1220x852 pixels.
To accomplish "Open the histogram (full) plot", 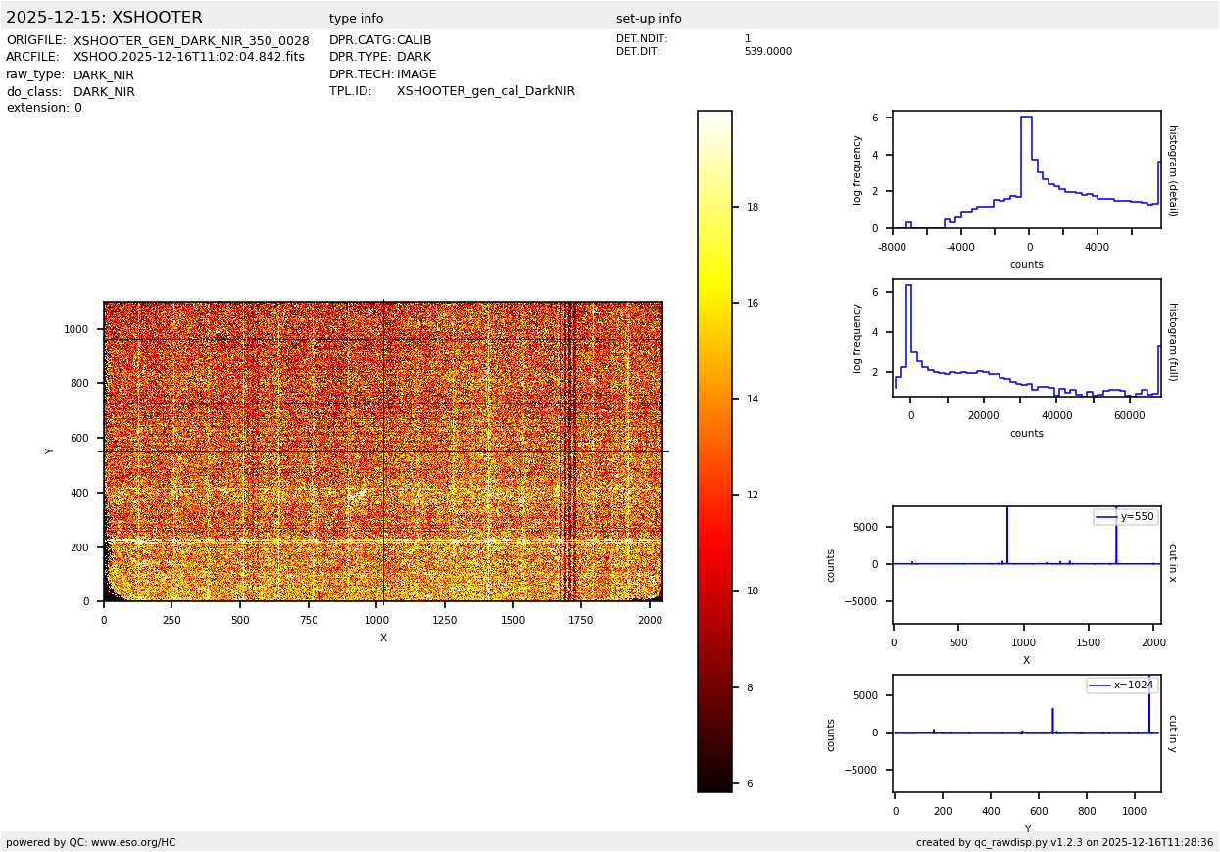I will pyautogui.click(x=1026, y=338).
